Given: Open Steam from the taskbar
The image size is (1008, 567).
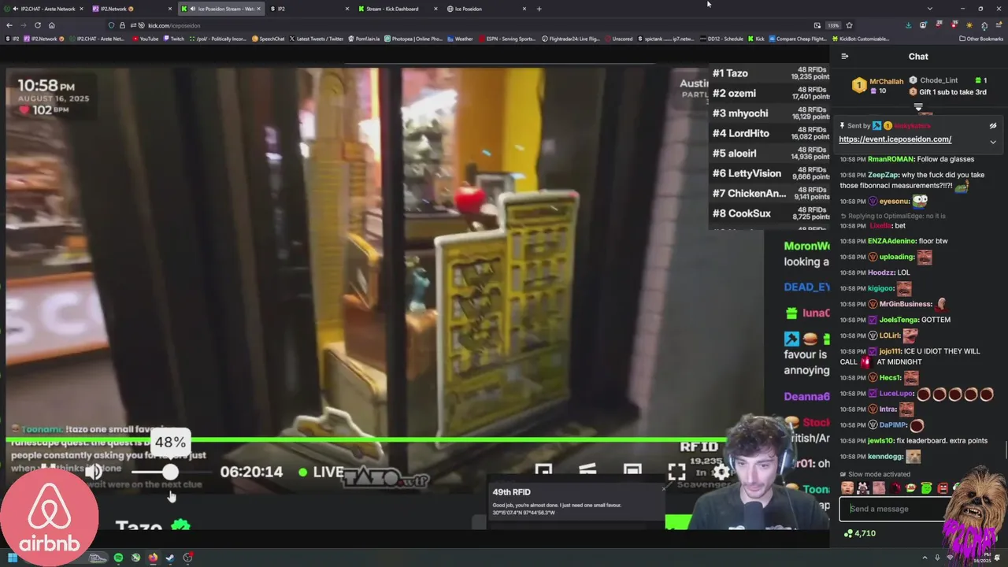Looking at the screenshot, I should (170, 558).
